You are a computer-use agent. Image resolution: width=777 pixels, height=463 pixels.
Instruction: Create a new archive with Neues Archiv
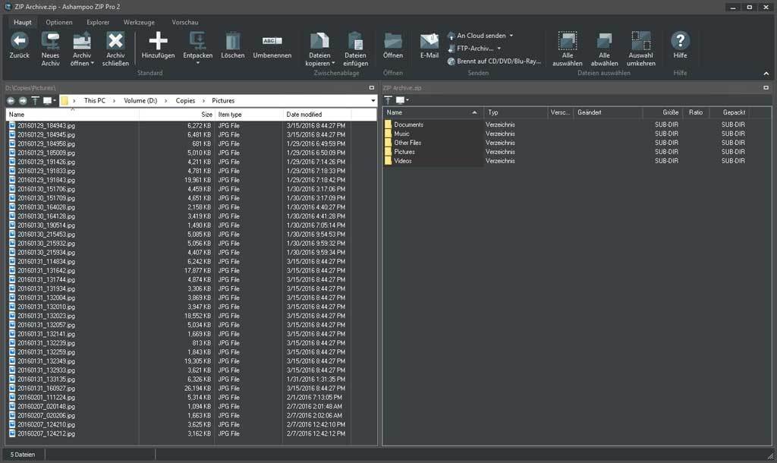(50, 49)
